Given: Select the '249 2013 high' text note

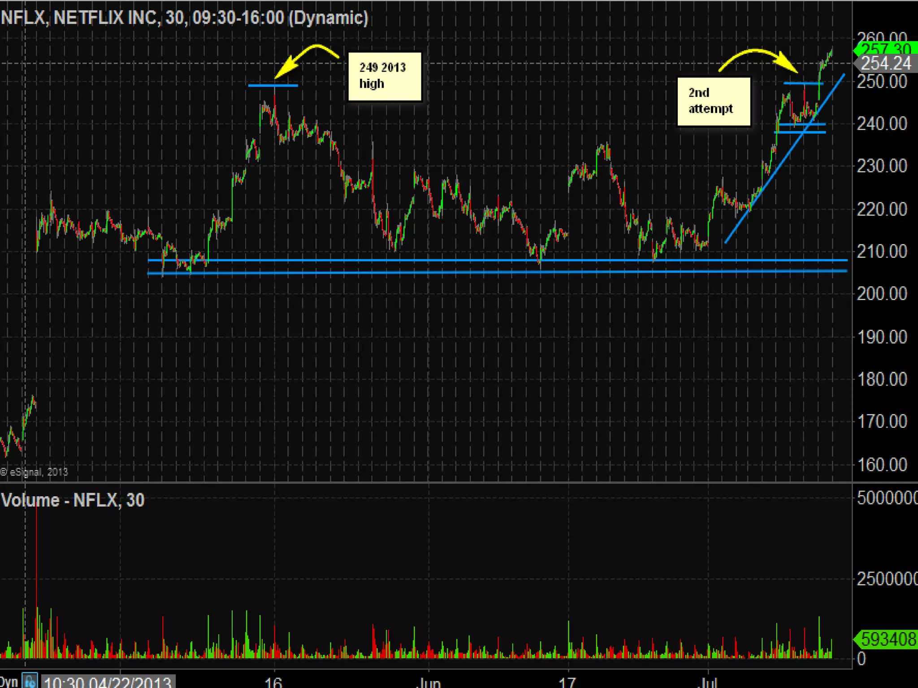Looking at the screenshot, I should pos(385,76).
